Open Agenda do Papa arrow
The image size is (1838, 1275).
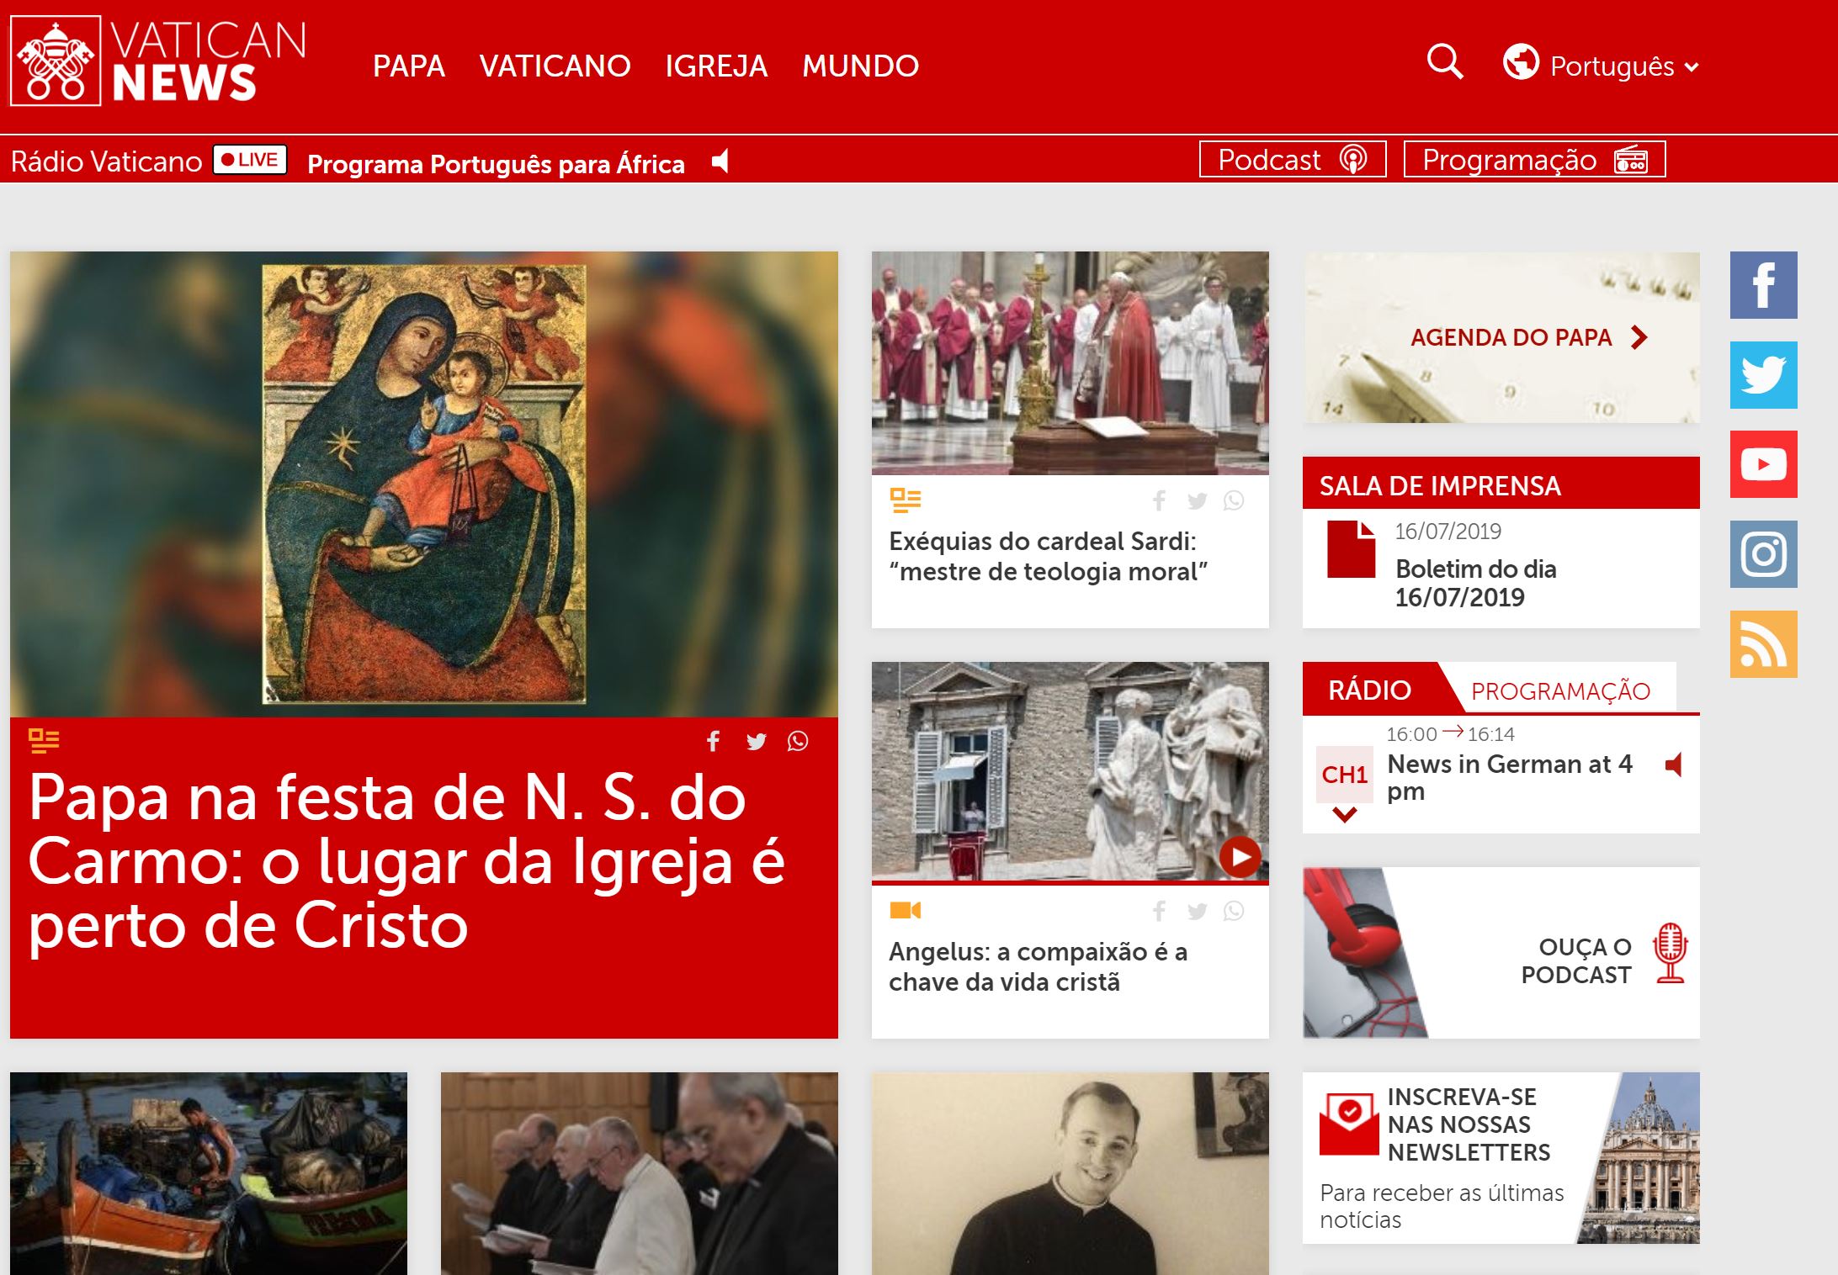pyautogui.click(x=1639, y=337)
